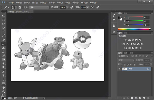
Task: Switch to the 通道 tab
Action: coord(126,53)
